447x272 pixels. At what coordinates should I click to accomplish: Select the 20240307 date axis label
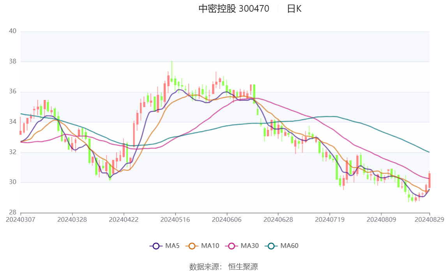tap(21, 219)
